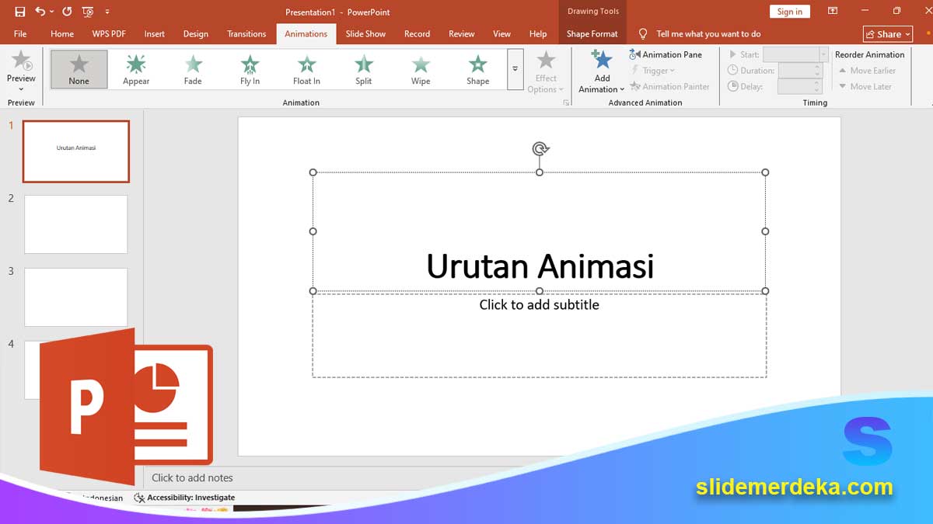
Task: Apply the Fly In animation
Action: tap(250, 69)
